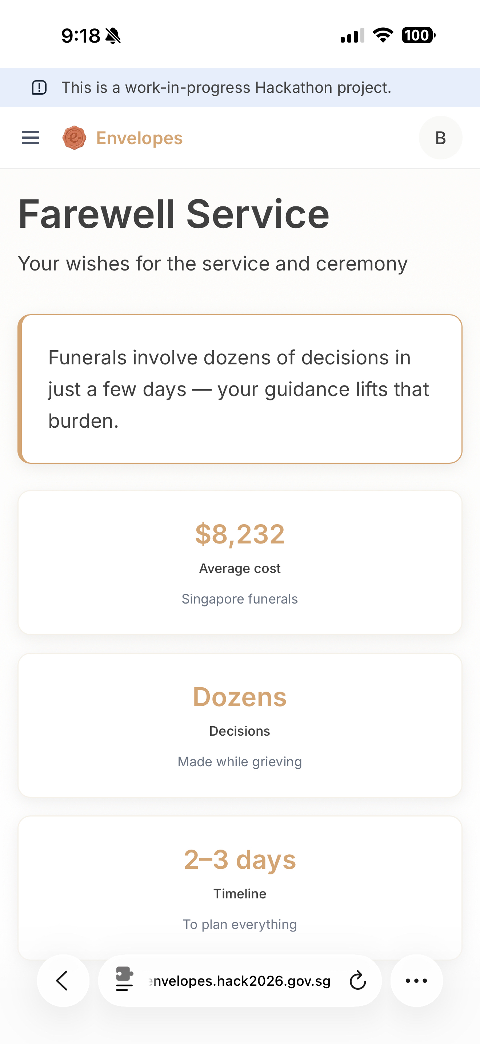480x1044 pixels.
Task: Tap the Envelopes wax seal logo
Action: (74, 138)
